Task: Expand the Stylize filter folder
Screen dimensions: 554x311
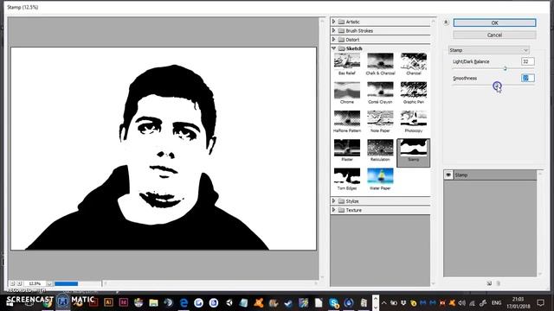Action: pos(333,201)
